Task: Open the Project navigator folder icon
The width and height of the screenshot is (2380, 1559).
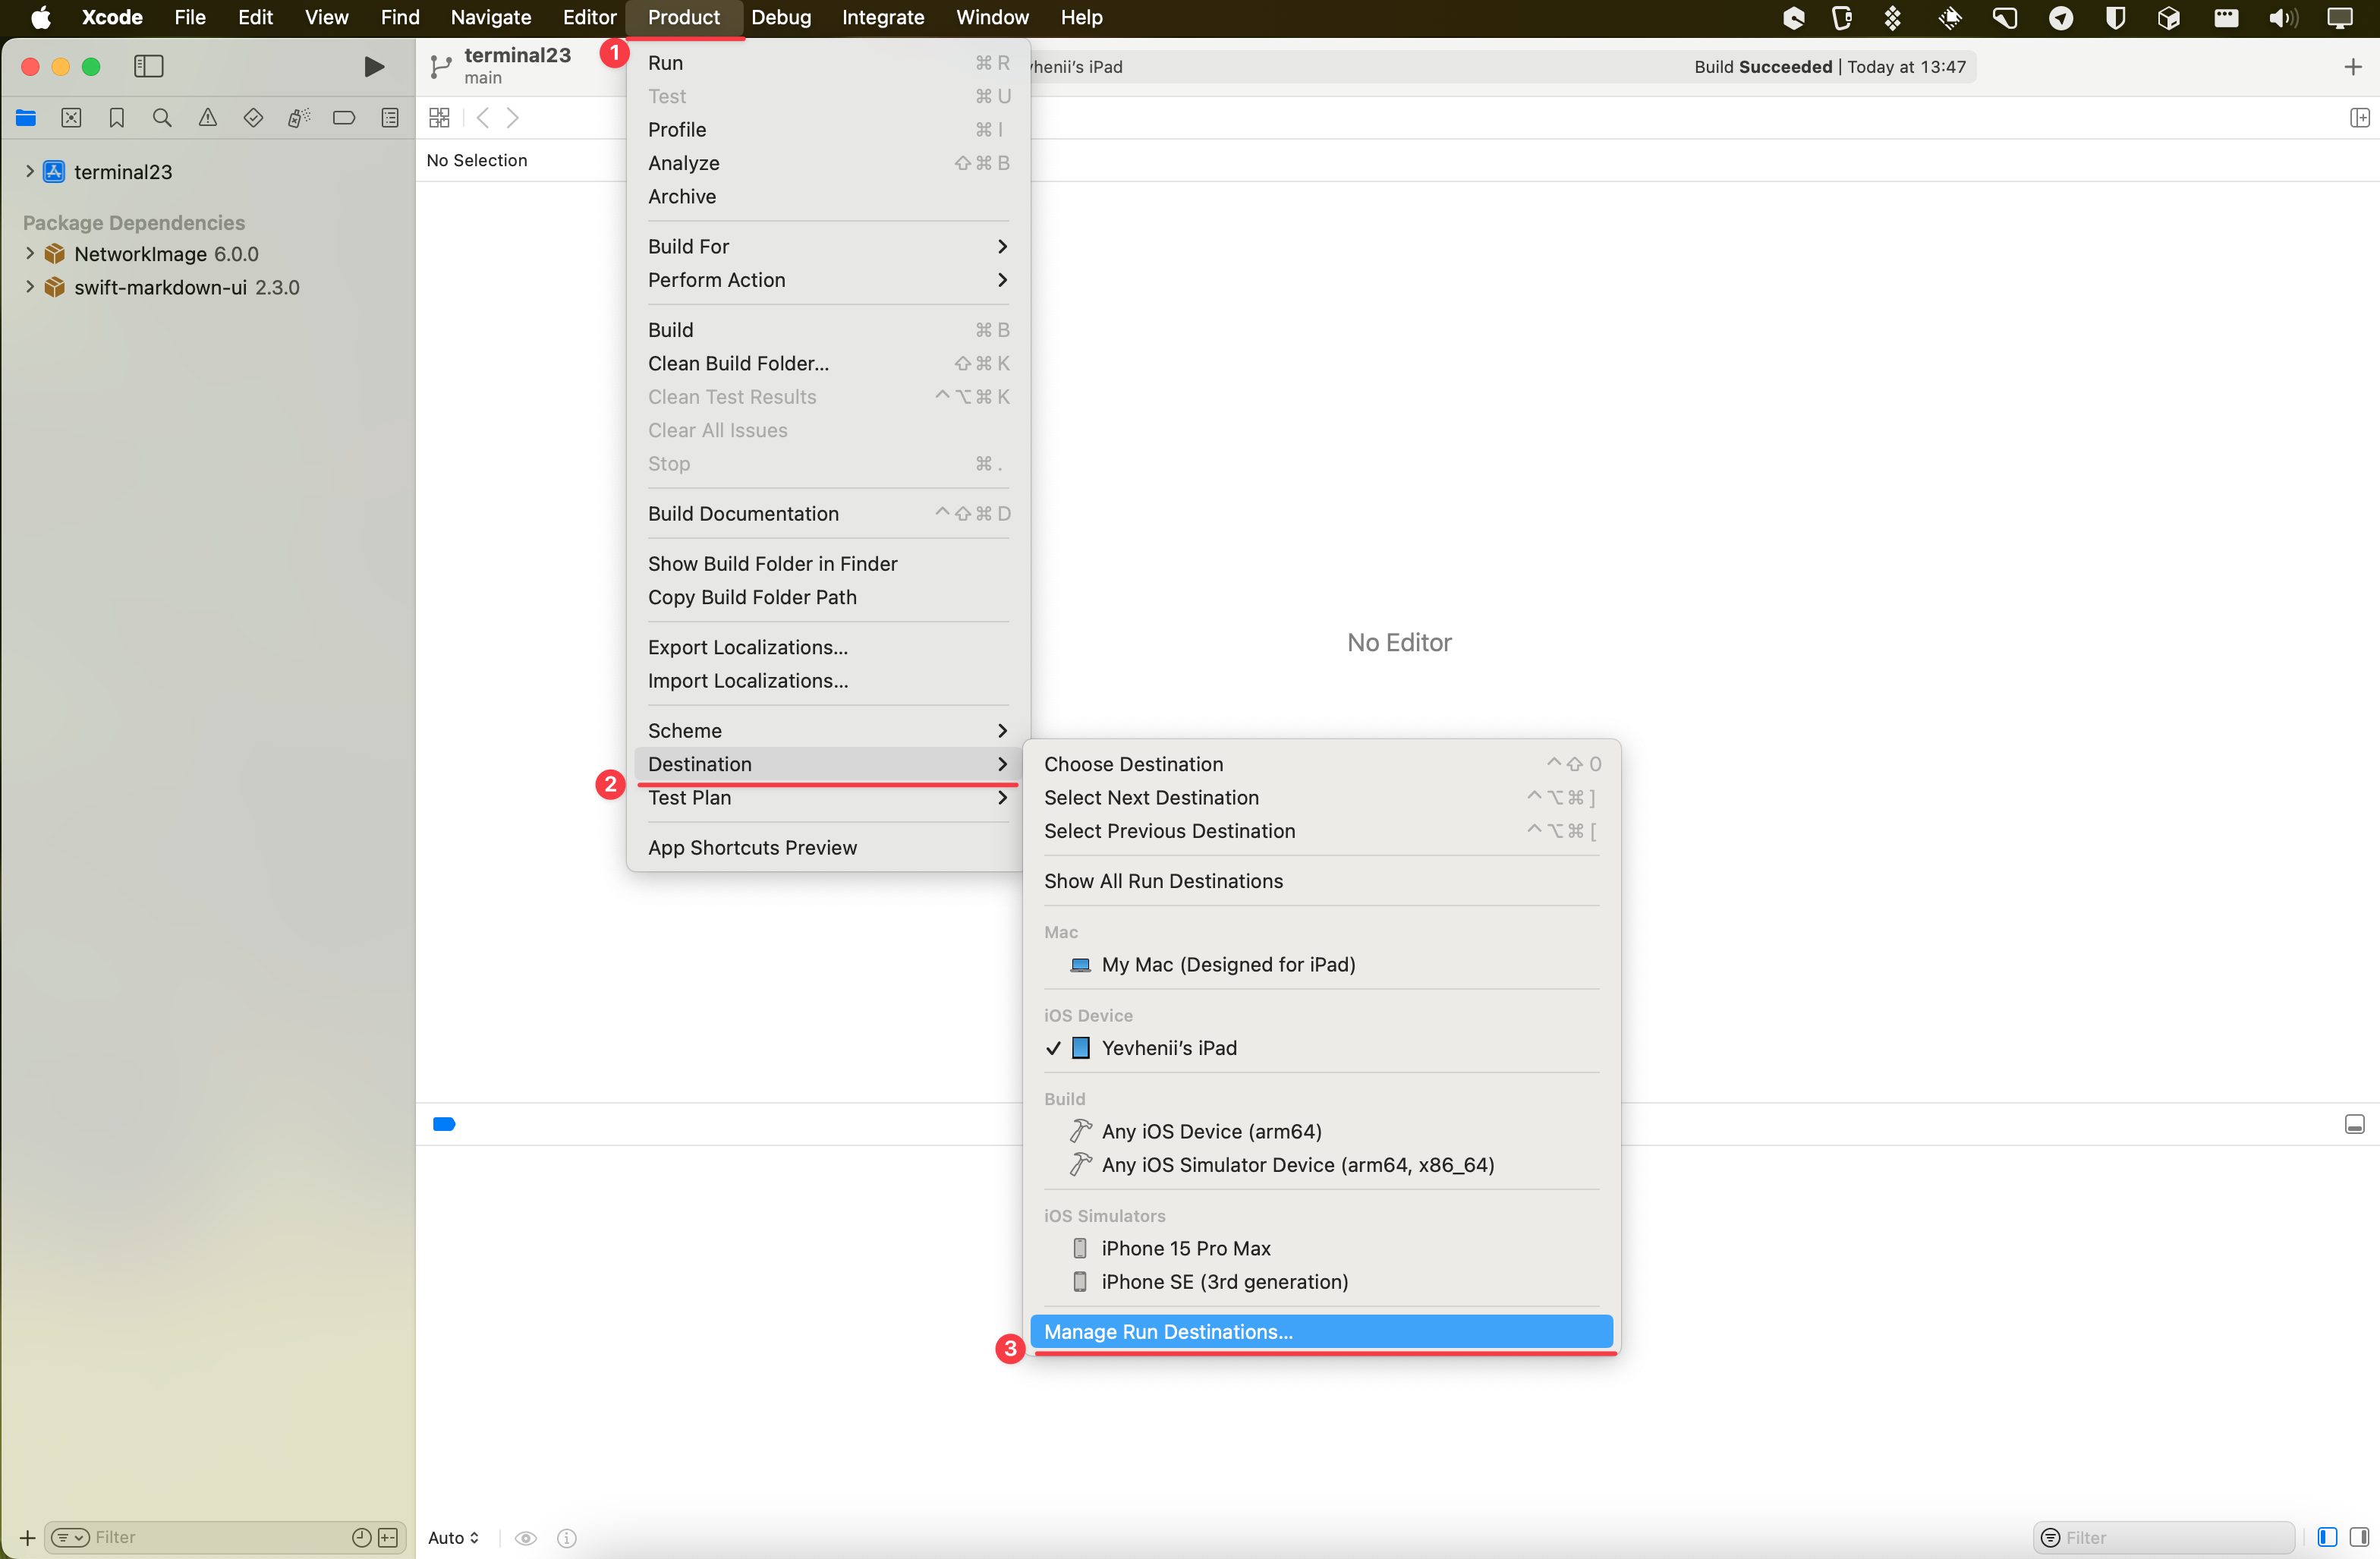Action: coord(25,117)
